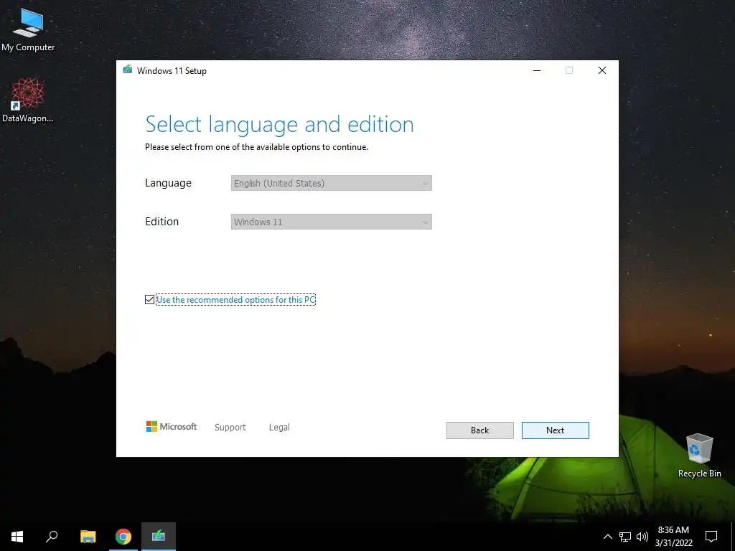Click the Back button
This screenshot has height=551, width=735.
point(479,430)
